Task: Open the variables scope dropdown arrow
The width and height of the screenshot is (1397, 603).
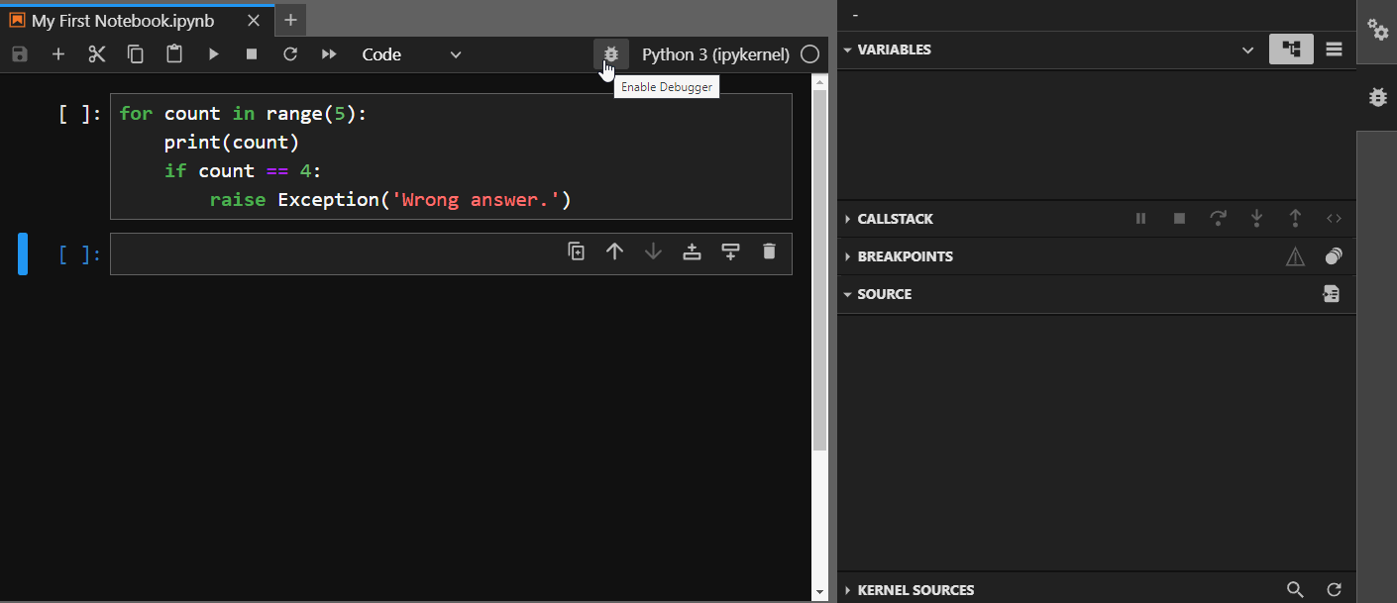Action: [x=1247, y=50]
